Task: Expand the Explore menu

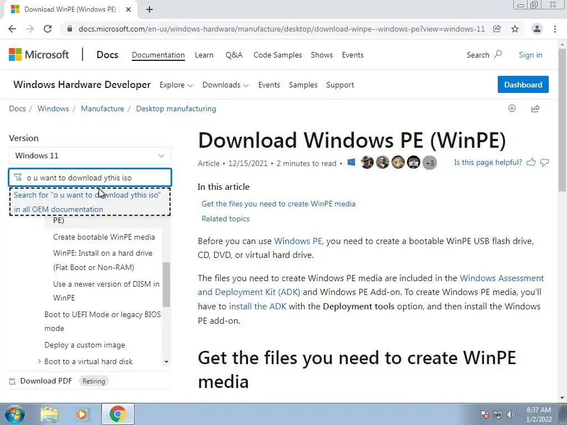Action: (176, 85)
